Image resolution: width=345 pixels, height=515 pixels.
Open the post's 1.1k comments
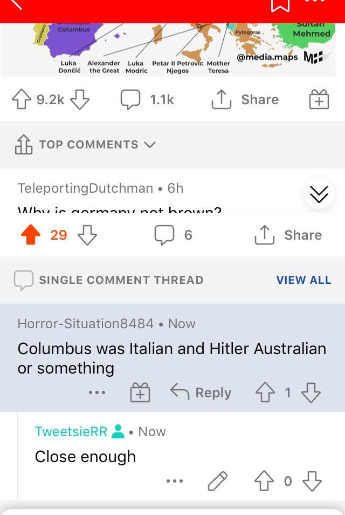click(147, 99)
